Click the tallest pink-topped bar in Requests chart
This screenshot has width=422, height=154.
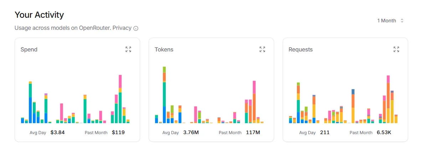(x=388, y=99)
